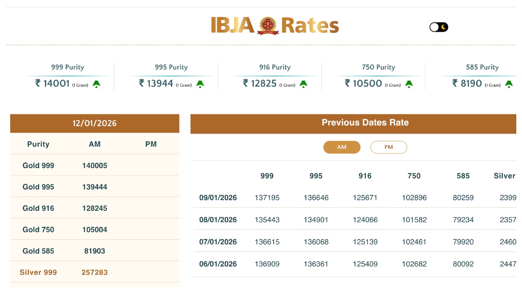Click the 916 column header
Image resolution: width=522 pixels, height=293 pixels.
point(365,176)
